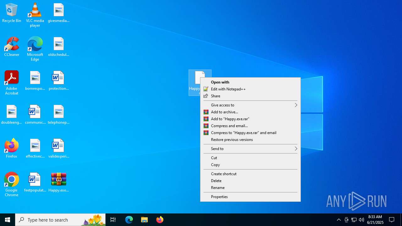Choose Open with from context menu
Viewport: 402px width, 226px height.
tap(250, 82)
